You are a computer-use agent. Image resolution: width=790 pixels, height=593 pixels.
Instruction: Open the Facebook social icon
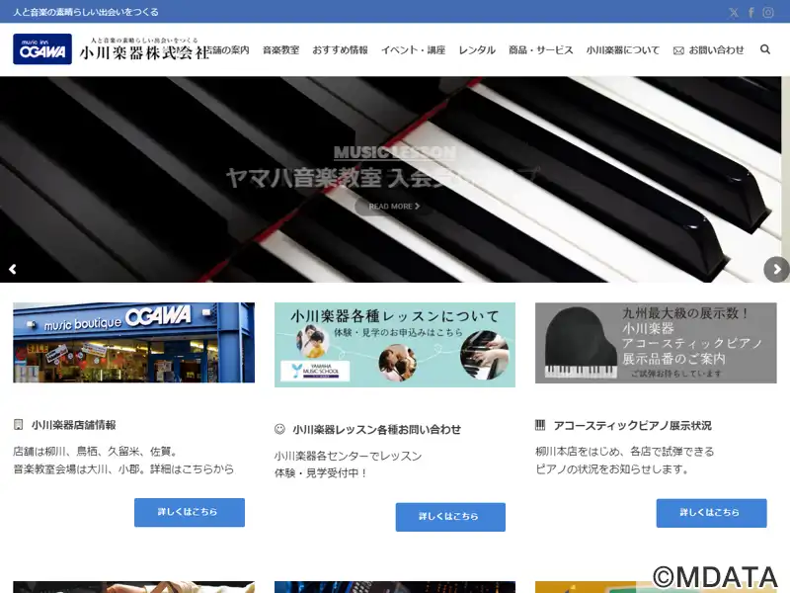(x=751, y=13)
